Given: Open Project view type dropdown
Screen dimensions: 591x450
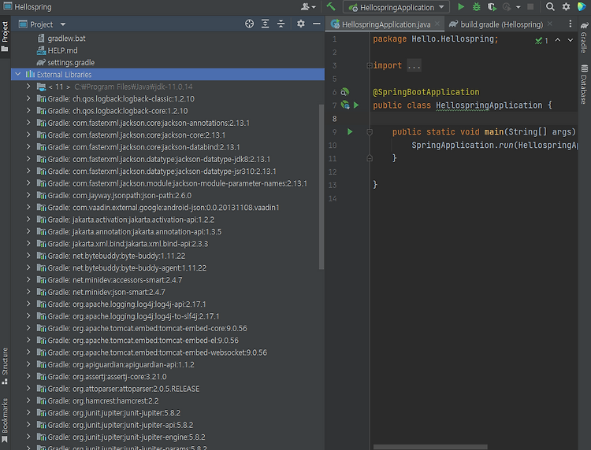Looking at the screenshot, I should [x=63, y=24].
